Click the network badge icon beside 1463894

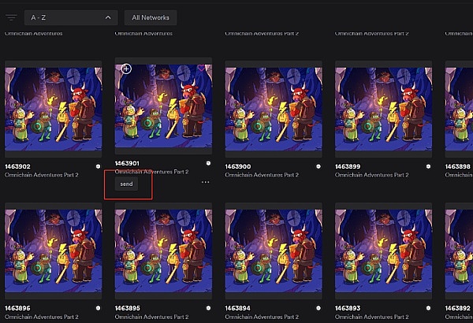(x=318, y=308)
